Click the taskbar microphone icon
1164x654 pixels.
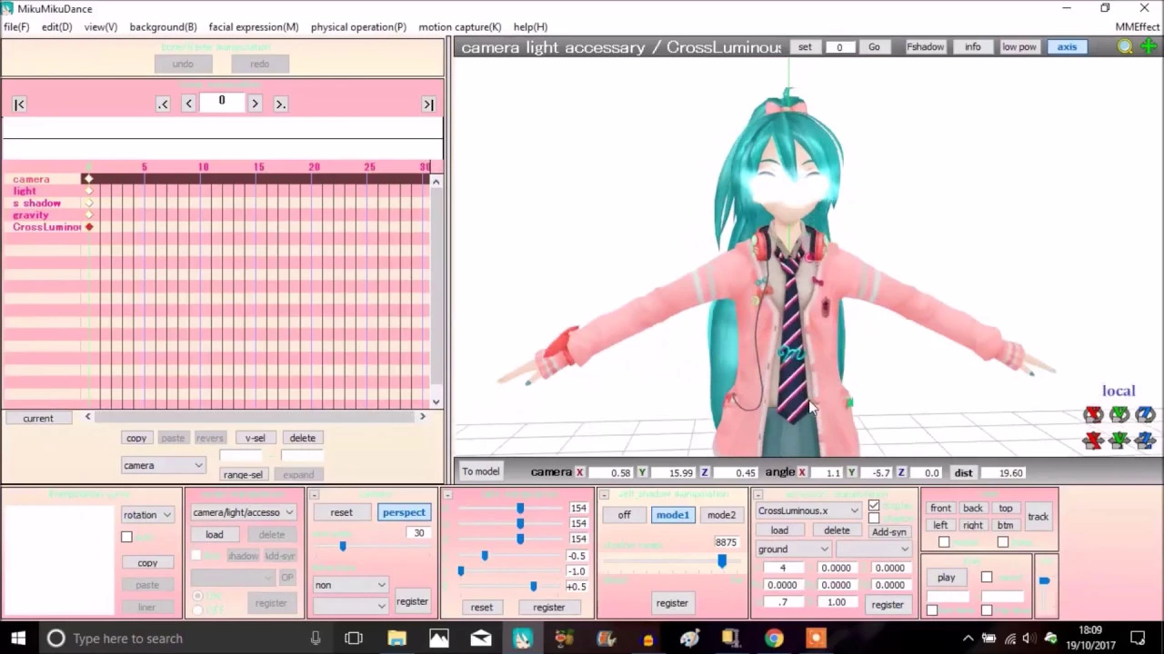click(316, 639)
